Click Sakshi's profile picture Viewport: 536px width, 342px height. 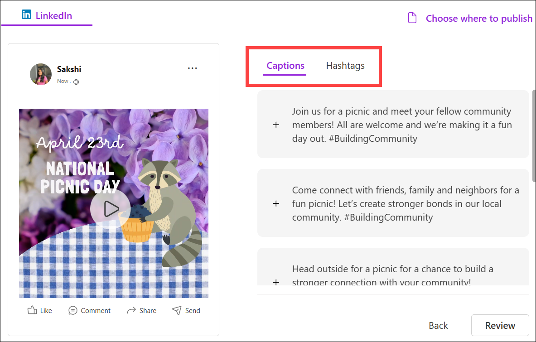point(40,73)
